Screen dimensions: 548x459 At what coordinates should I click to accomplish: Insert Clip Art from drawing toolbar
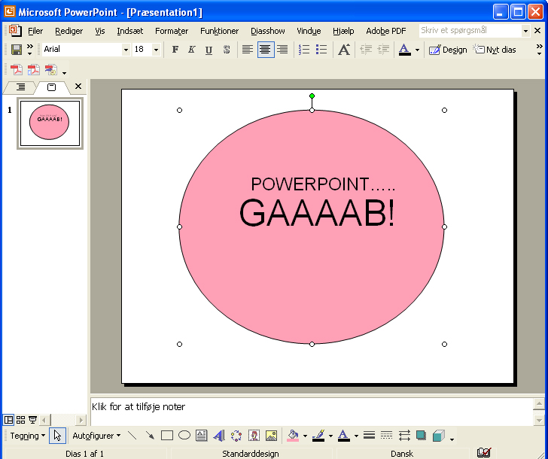click(x=254, y=436)
